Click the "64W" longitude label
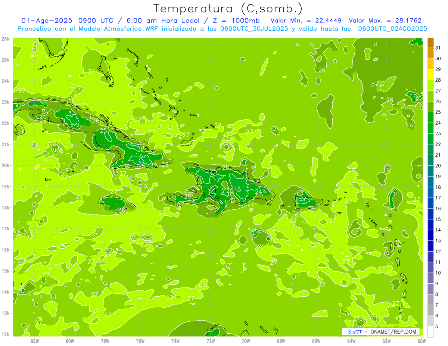The image size is (448, 346). (351, 341)
